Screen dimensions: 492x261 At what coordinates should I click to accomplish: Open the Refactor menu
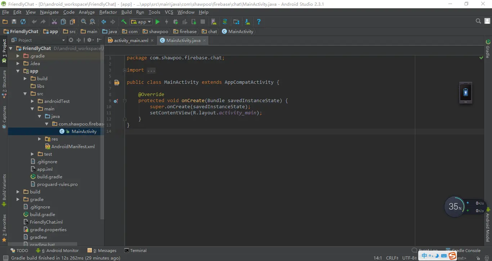tap(108, 12)
